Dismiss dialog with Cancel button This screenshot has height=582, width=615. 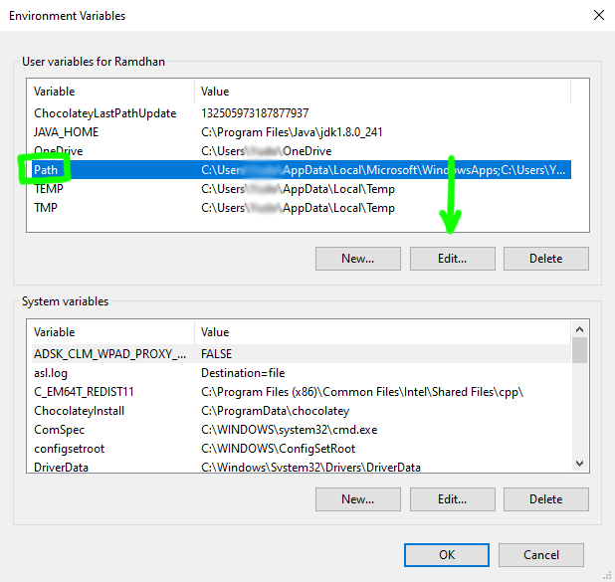pyautogui.click(x=541, y=555)
